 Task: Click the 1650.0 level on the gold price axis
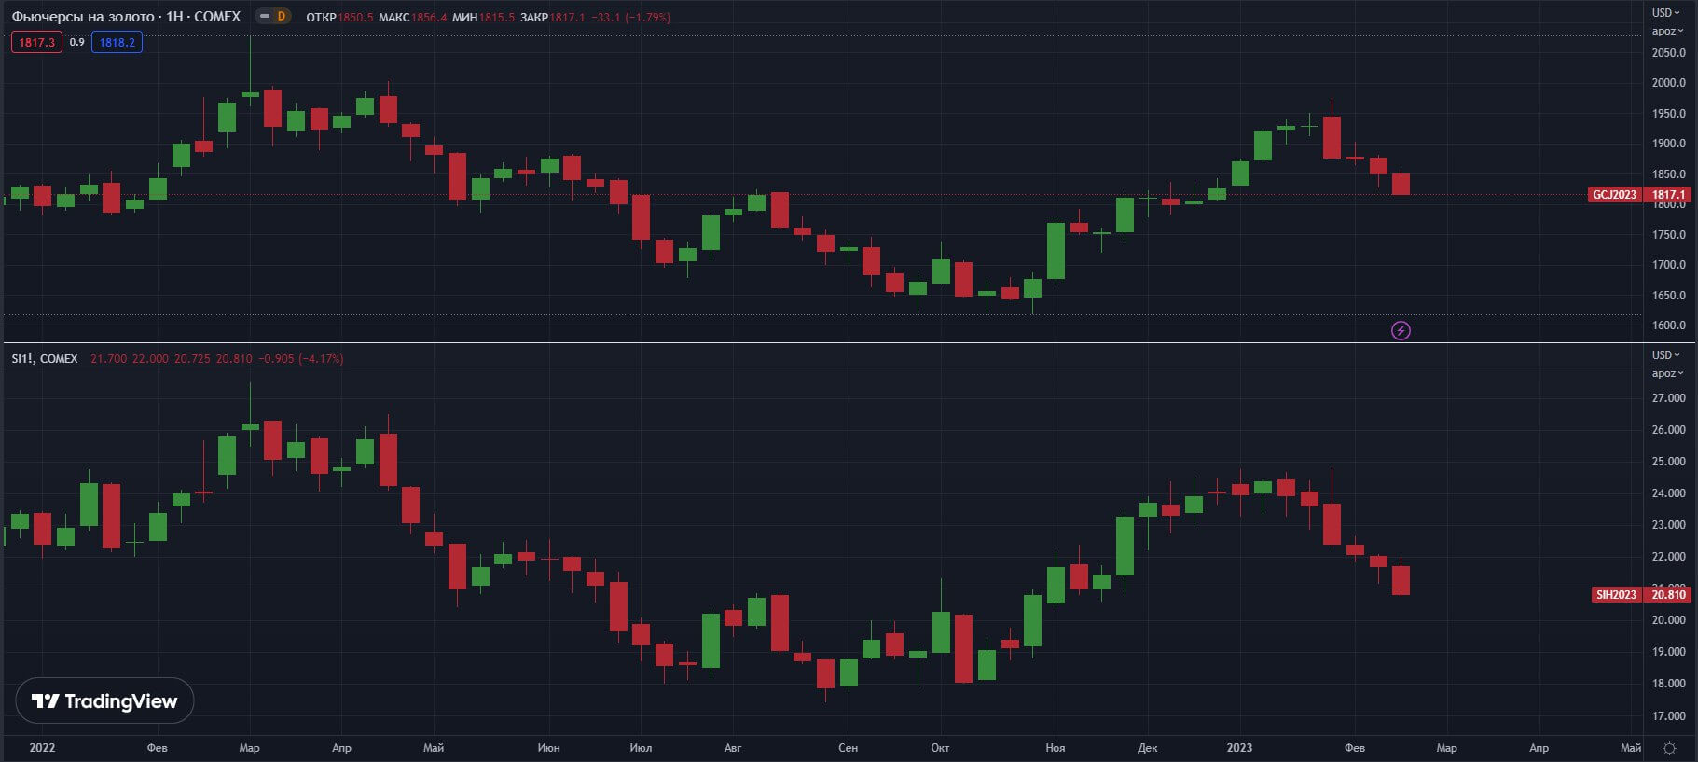(1668, 296)
